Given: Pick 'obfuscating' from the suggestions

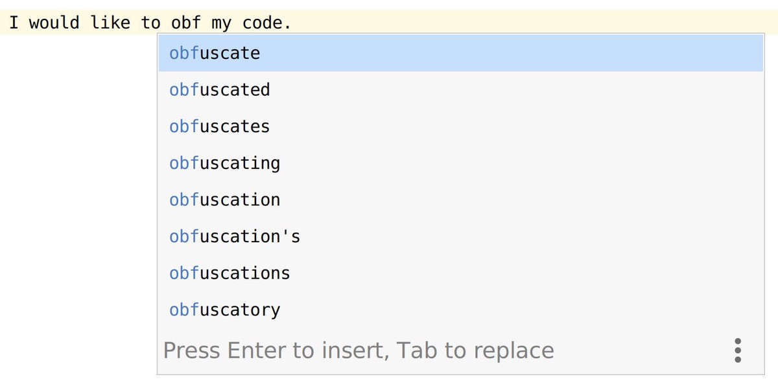Looking at the screenshot, I should [x=224, y=163].
